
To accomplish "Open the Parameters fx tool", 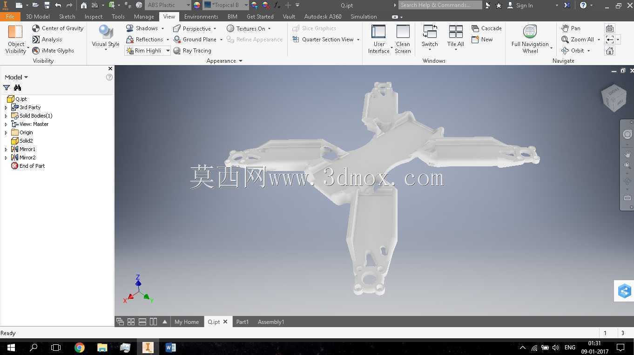I will click(277, 5).
